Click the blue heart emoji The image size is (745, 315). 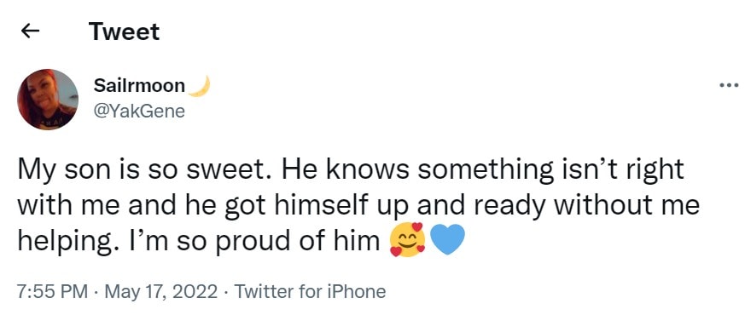[447, 240]
